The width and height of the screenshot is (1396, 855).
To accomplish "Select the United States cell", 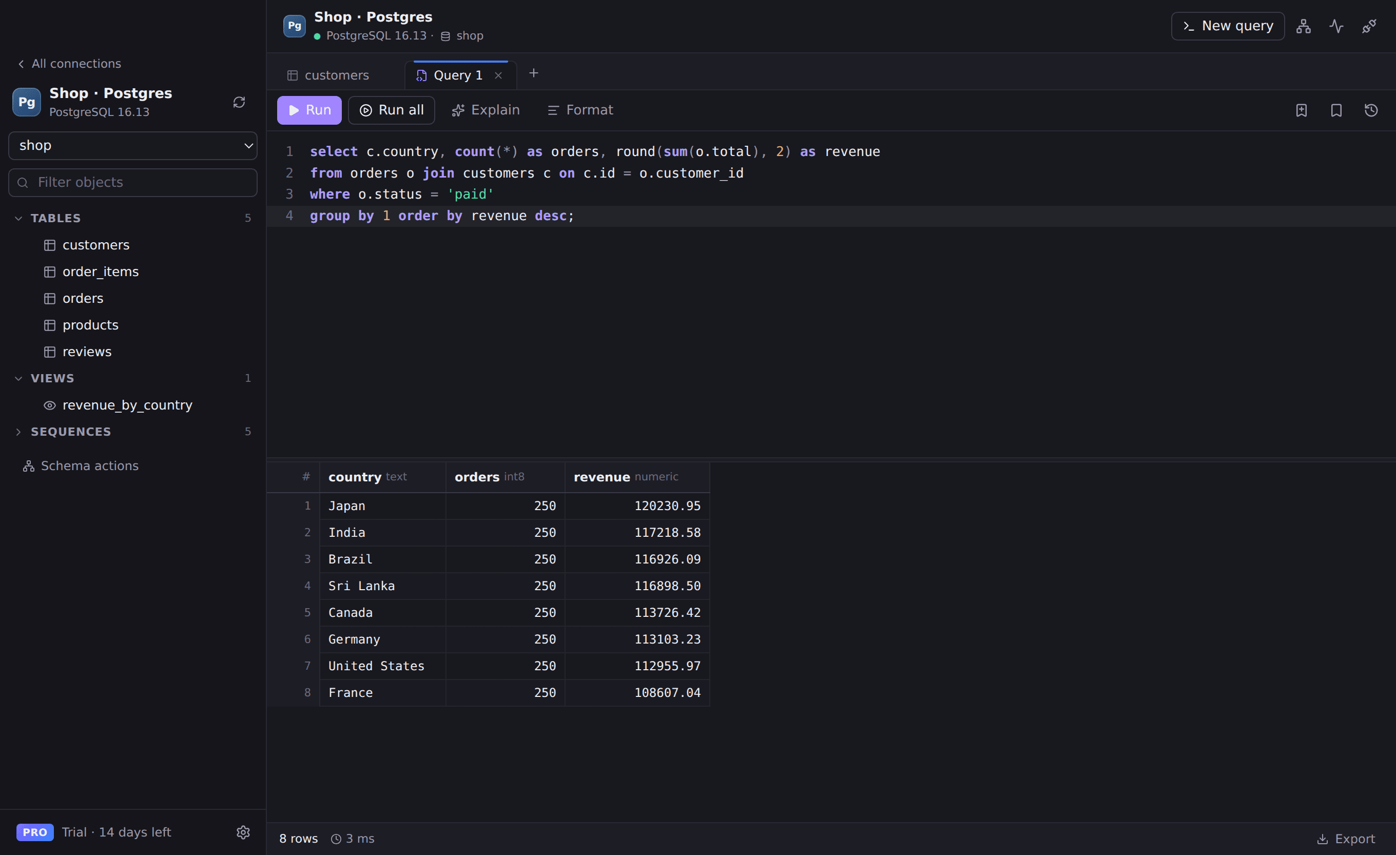I will pyautogui.click(x=382, y=666).
